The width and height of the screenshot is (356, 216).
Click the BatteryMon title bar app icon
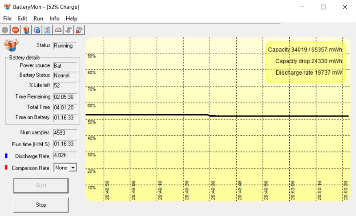[x=7, y=7]
